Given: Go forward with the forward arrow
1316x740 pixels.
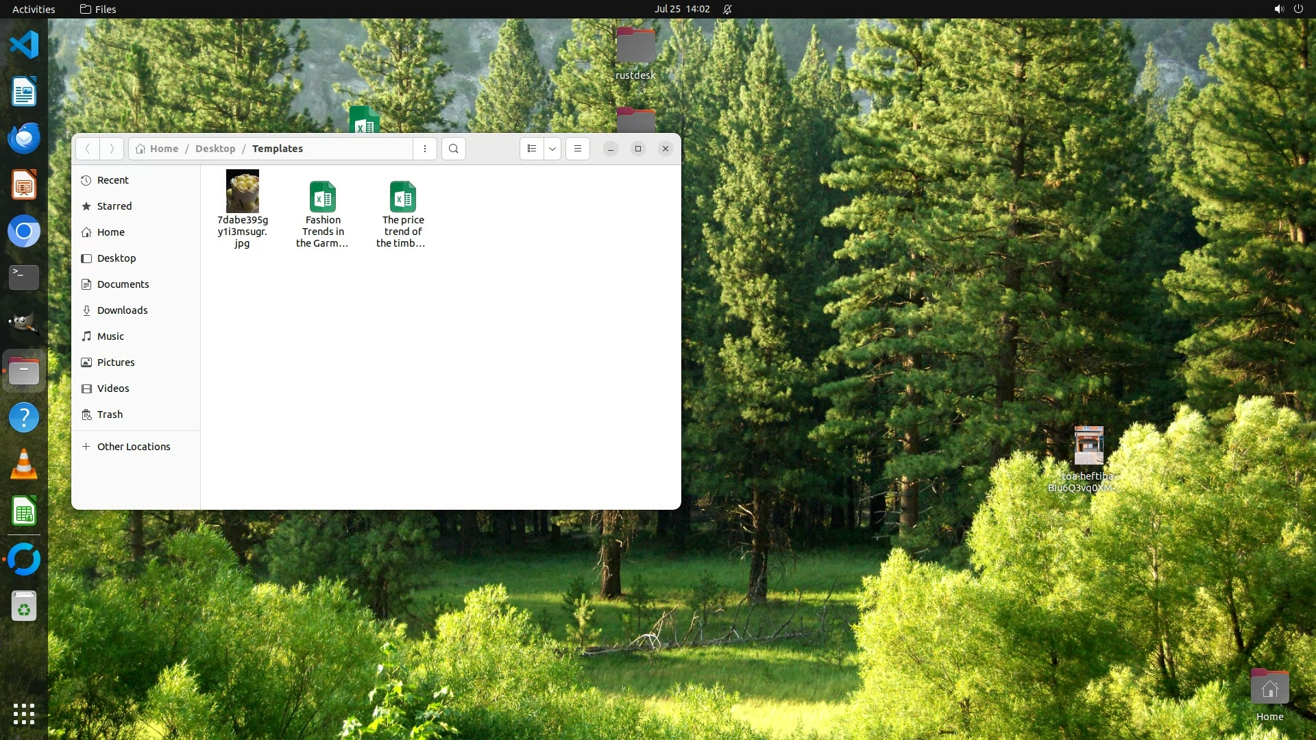Looking at the screenshot, I should [112, 149].
